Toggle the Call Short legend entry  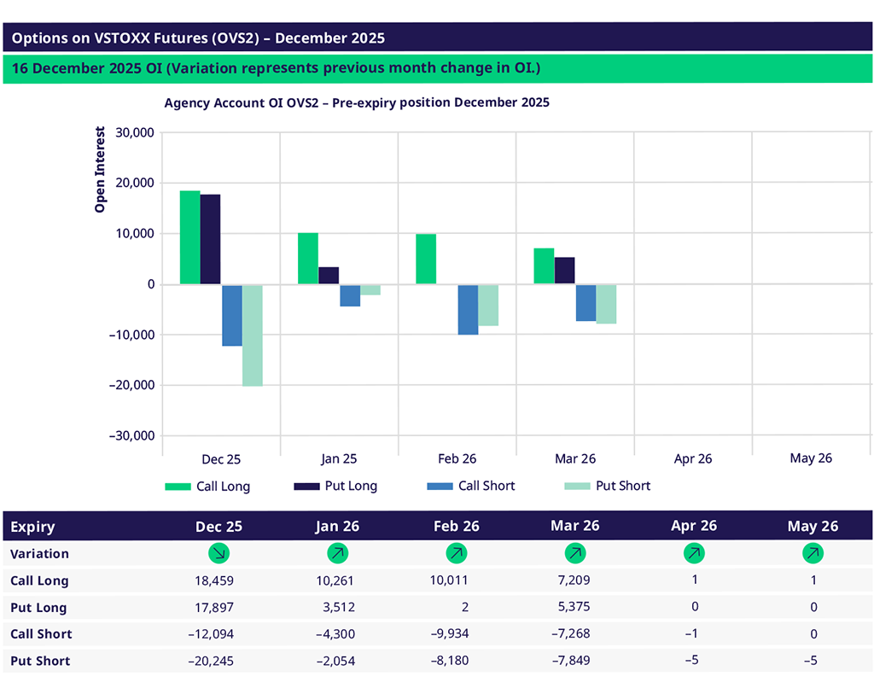470,487
